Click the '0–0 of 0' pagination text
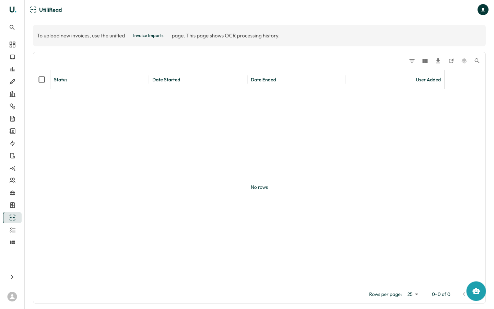This screenshot has height=309, width=494. [x=441, y=294]
